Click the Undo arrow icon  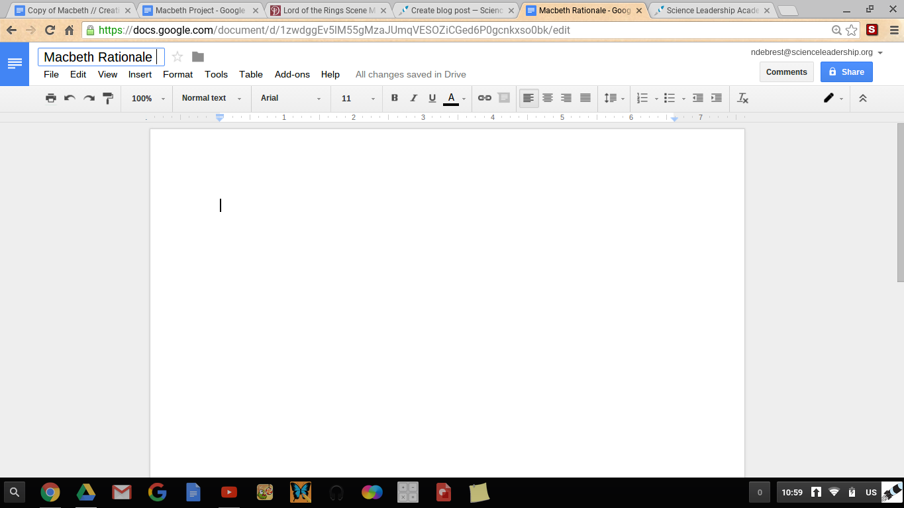tap(70, 98)
